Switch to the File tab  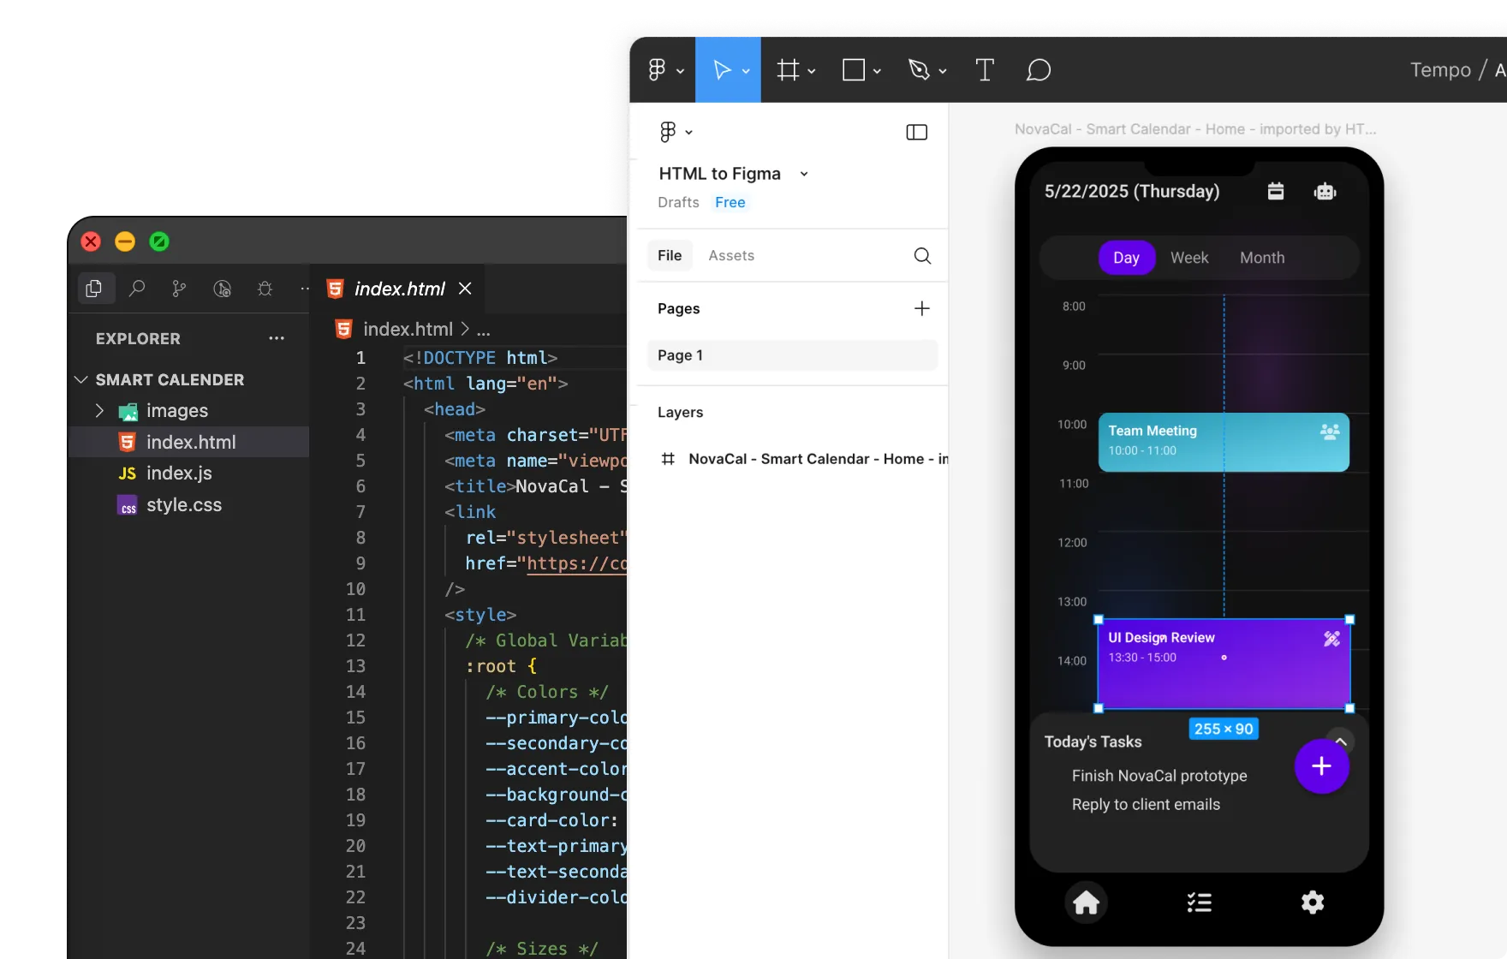coord(670,255)
